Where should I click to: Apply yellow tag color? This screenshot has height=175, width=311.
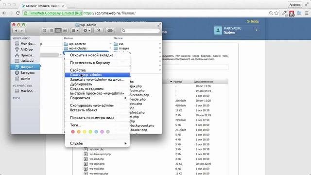pos(85,132)
